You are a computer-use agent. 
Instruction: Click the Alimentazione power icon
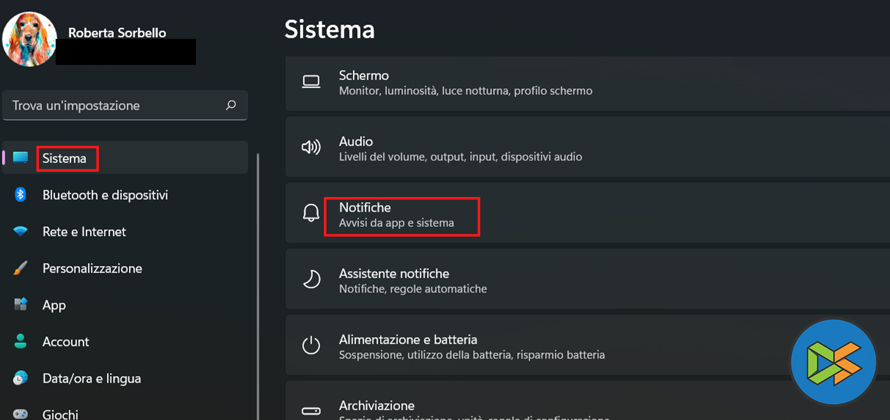(x=311, y=346)
